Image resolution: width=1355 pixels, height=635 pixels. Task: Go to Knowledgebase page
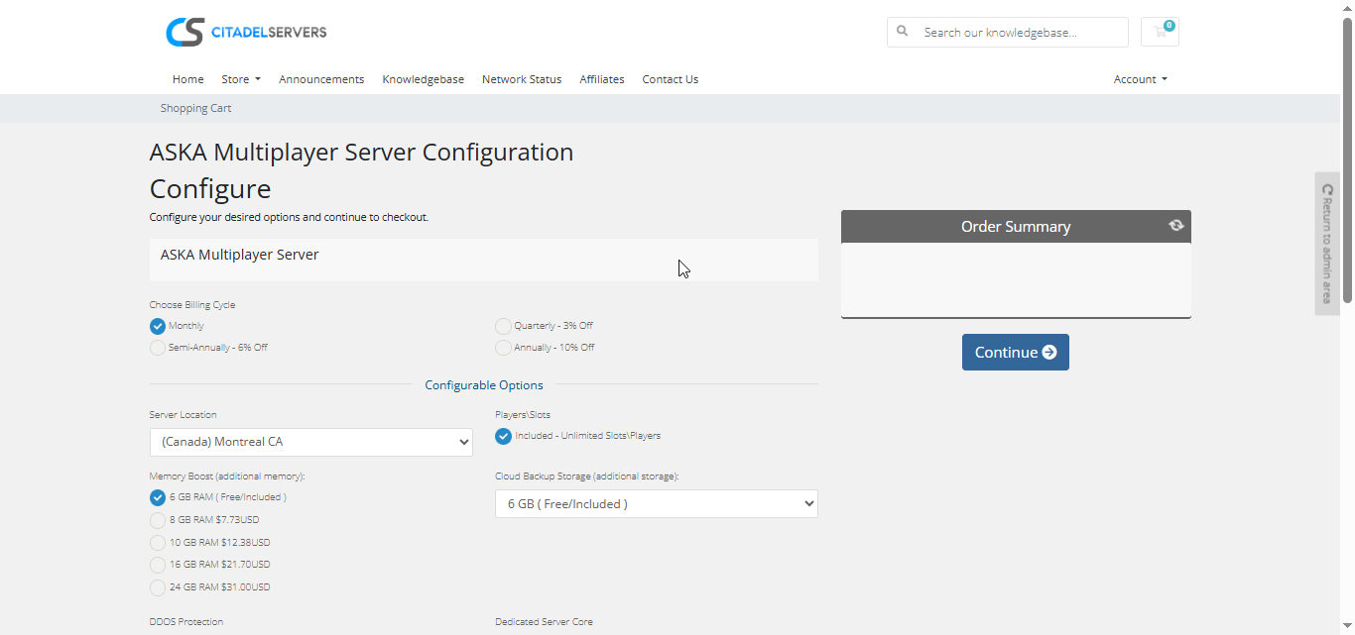[423, 79]
